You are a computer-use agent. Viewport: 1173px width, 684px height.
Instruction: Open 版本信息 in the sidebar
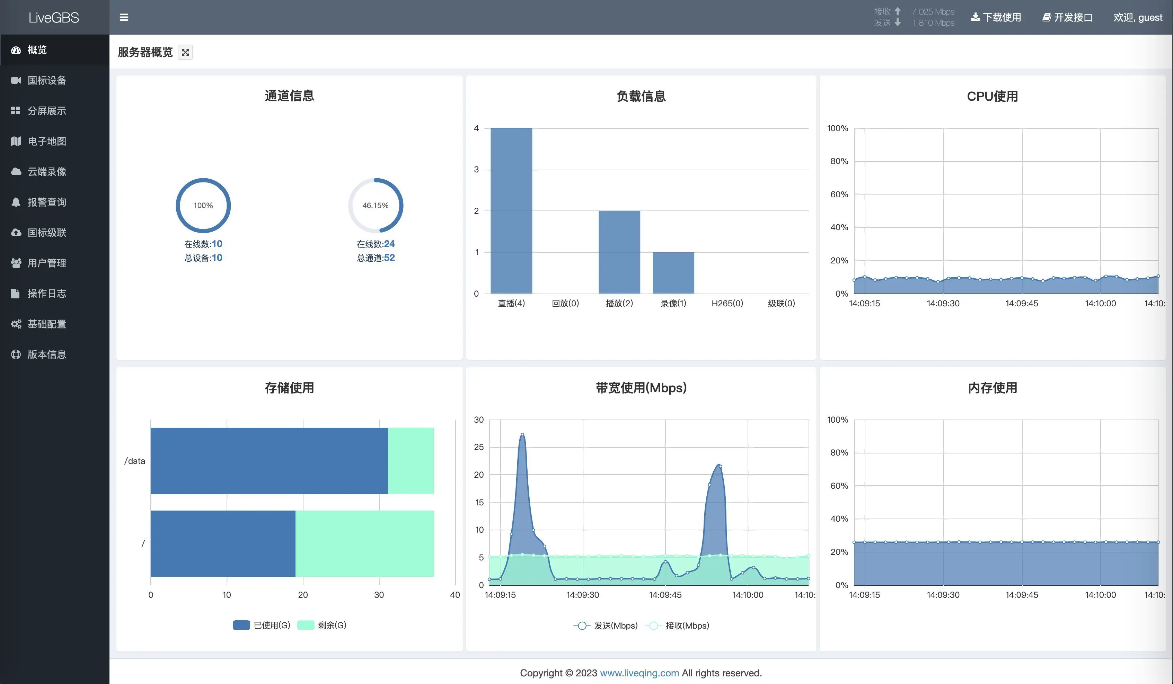tap(46, 354)
